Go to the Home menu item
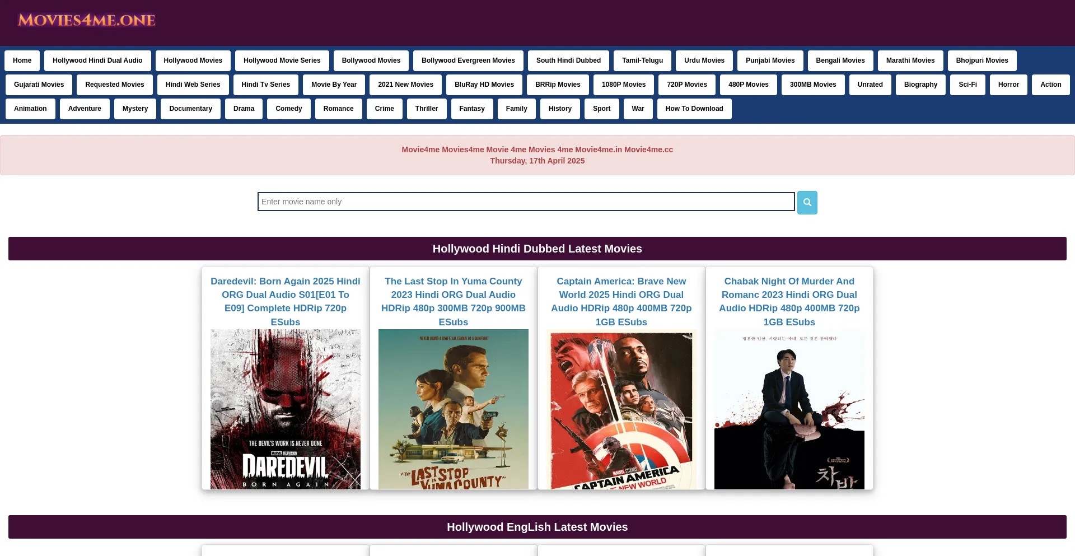Screen dimensions: 1075x556 point(22,60)
